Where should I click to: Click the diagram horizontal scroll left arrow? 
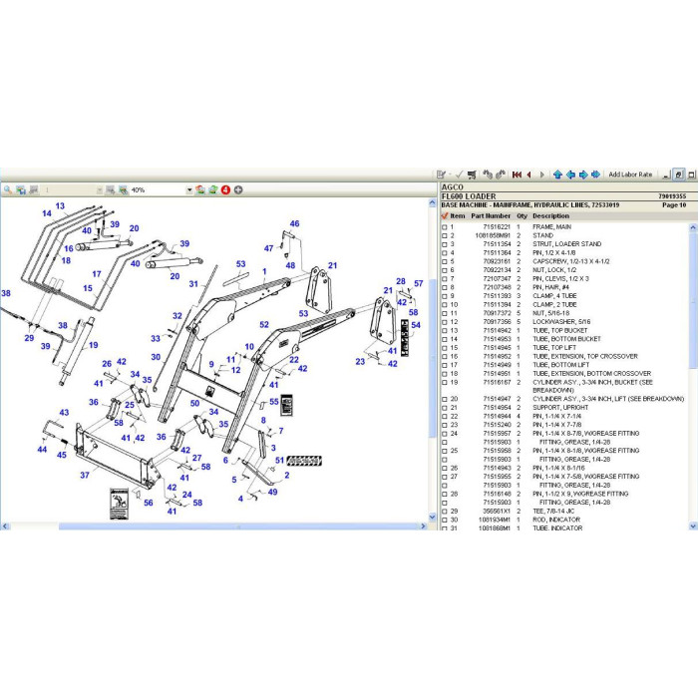click(5, 526)
